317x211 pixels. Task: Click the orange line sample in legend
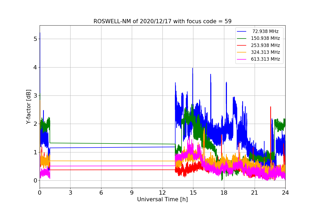pyautogui.click(x=242, y=52)
